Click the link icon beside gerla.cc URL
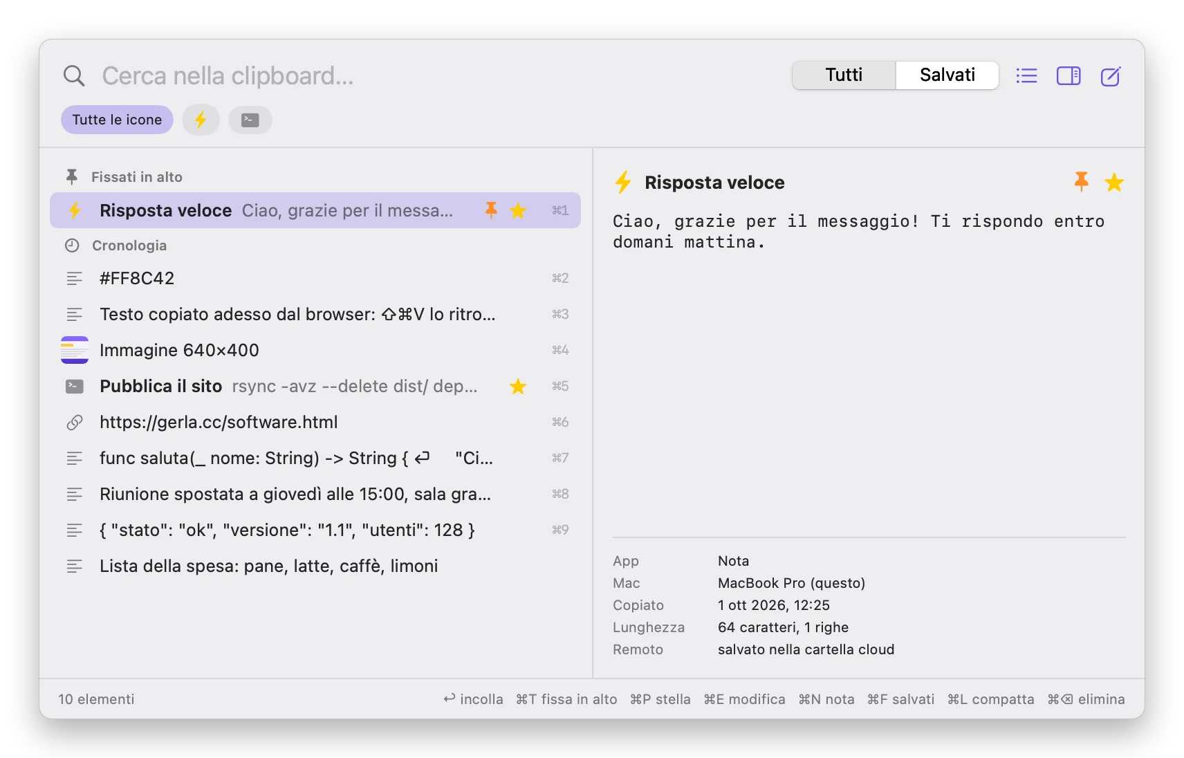 click(75, 422)
